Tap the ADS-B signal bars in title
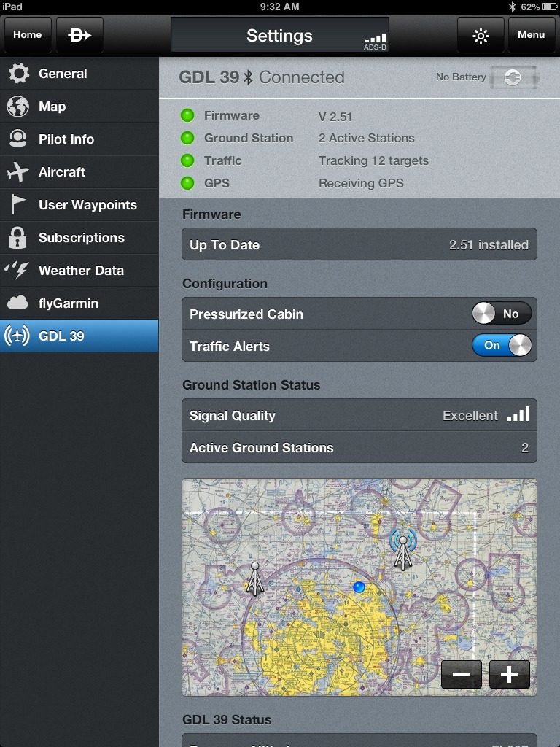This screenshot has width=560, height=747. point(376,39)
